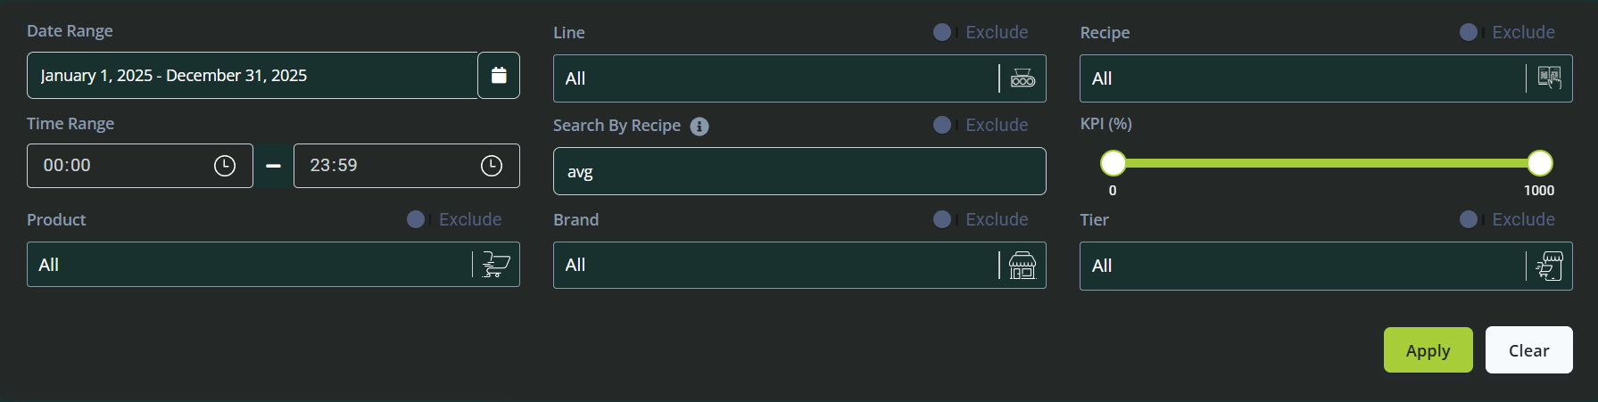Open the date range calendar picker
1598x402 pixels.
click(x=499, y=76)
